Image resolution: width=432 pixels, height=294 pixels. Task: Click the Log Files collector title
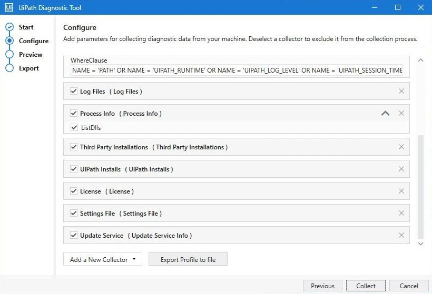92,92
